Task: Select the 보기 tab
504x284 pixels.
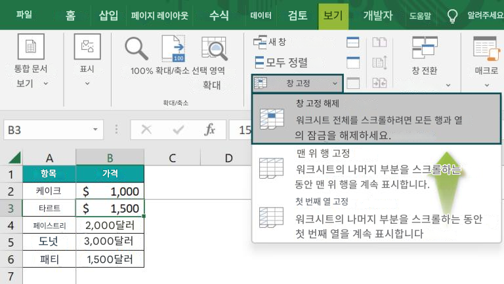Action: coord(333,16)
